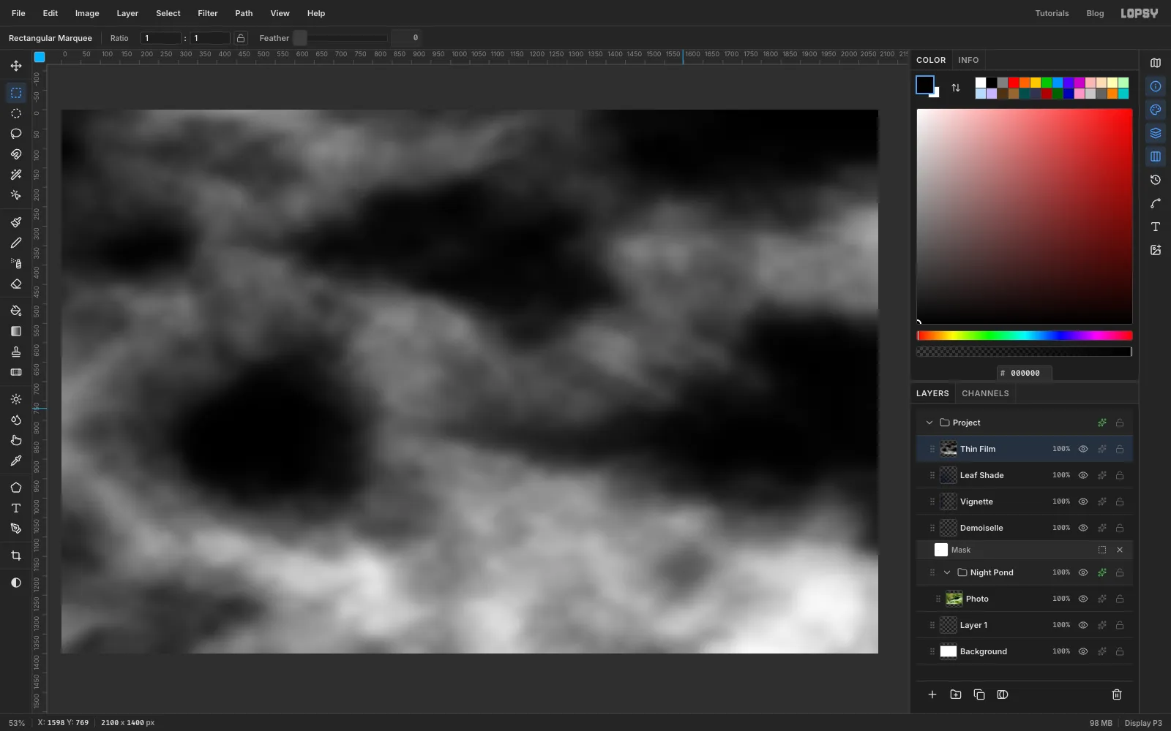Image resolution: width=1171 pixels, height=731 pixels.
Task: Select the Clone Stamp tool
Action: point(16,352)
